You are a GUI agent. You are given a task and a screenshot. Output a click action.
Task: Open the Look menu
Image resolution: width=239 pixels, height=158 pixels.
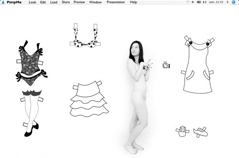[x=32, y=2]
